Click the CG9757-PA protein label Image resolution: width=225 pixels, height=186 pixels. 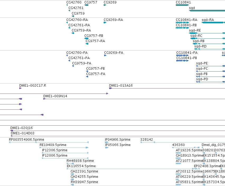(96, 74)
